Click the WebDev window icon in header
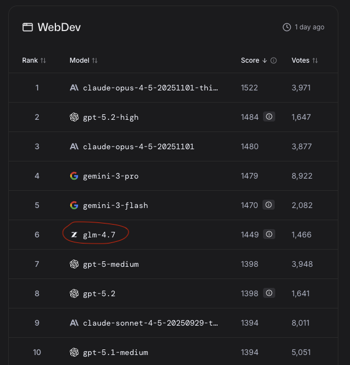 pyautogui.click(x=27, y=27)
